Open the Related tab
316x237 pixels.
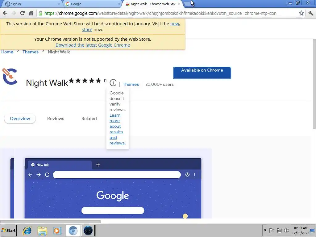(x=89, y=118)
